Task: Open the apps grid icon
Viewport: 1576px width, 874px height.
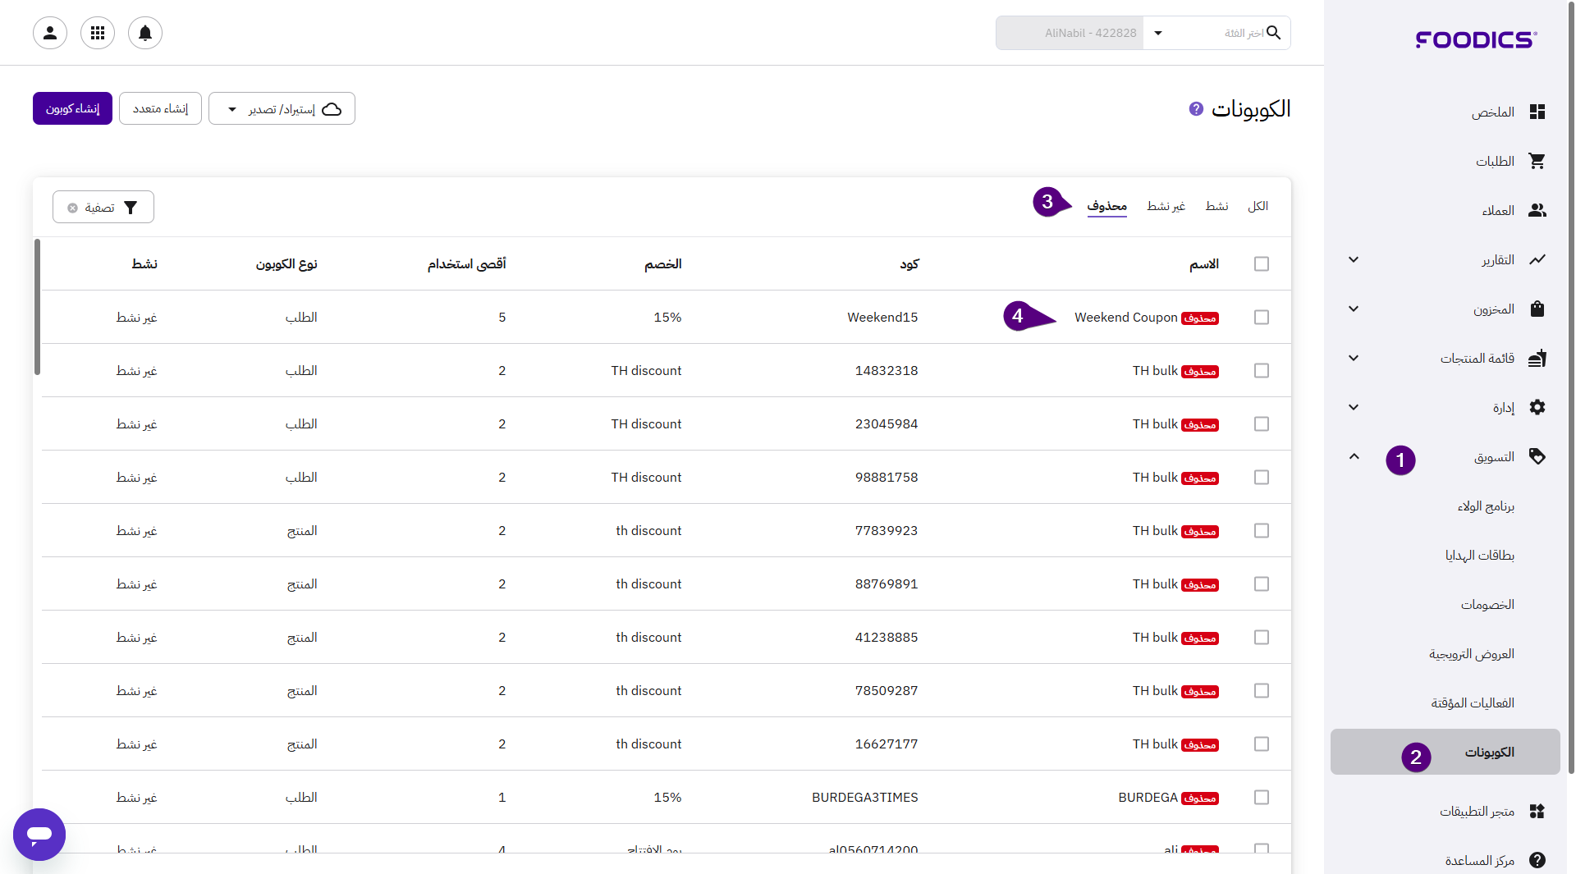Action: pyautogui.click(x=98, y=33)
